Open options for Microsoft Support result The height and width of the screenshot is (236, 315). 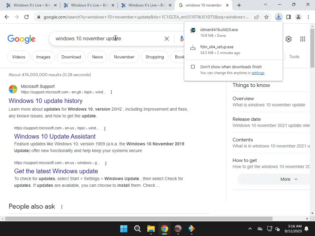(x=111, y=92)
